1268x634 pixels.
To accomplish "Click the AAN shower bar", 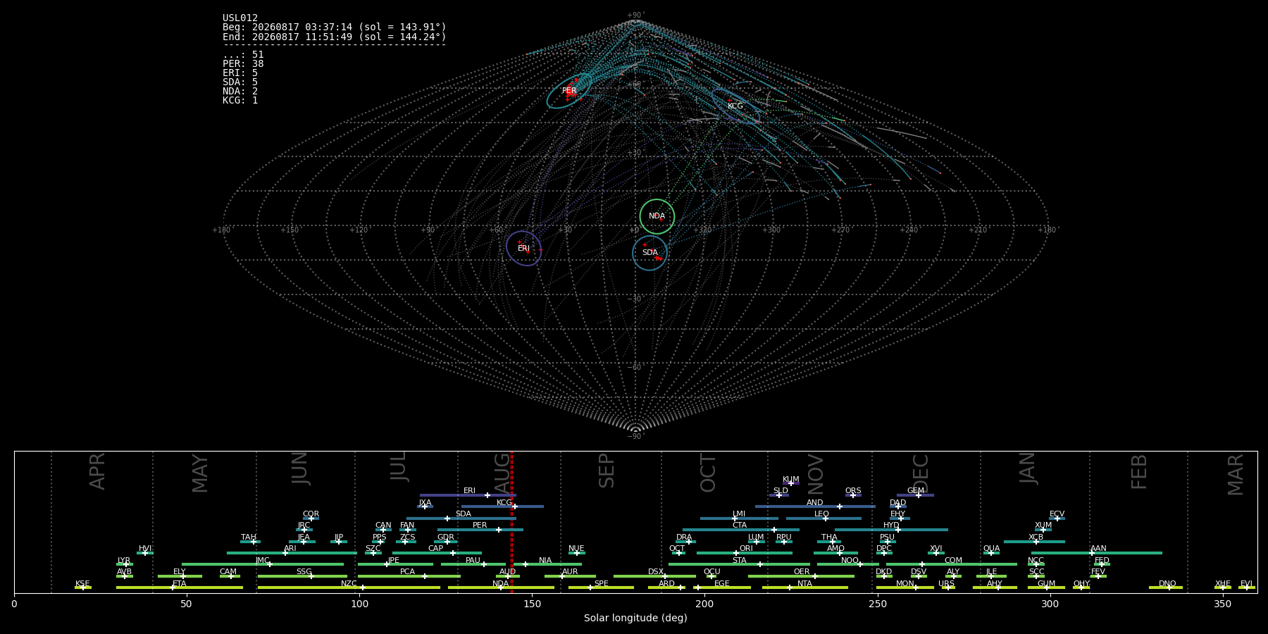I will (x=1097, y=553).
